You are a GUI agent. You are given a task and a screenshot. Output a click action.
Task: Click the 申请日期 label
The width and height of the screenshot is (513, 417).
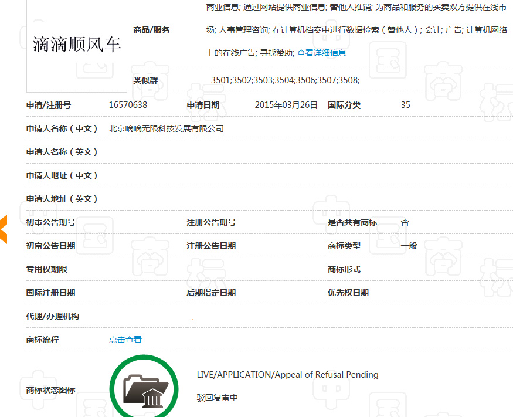point(203,105)
